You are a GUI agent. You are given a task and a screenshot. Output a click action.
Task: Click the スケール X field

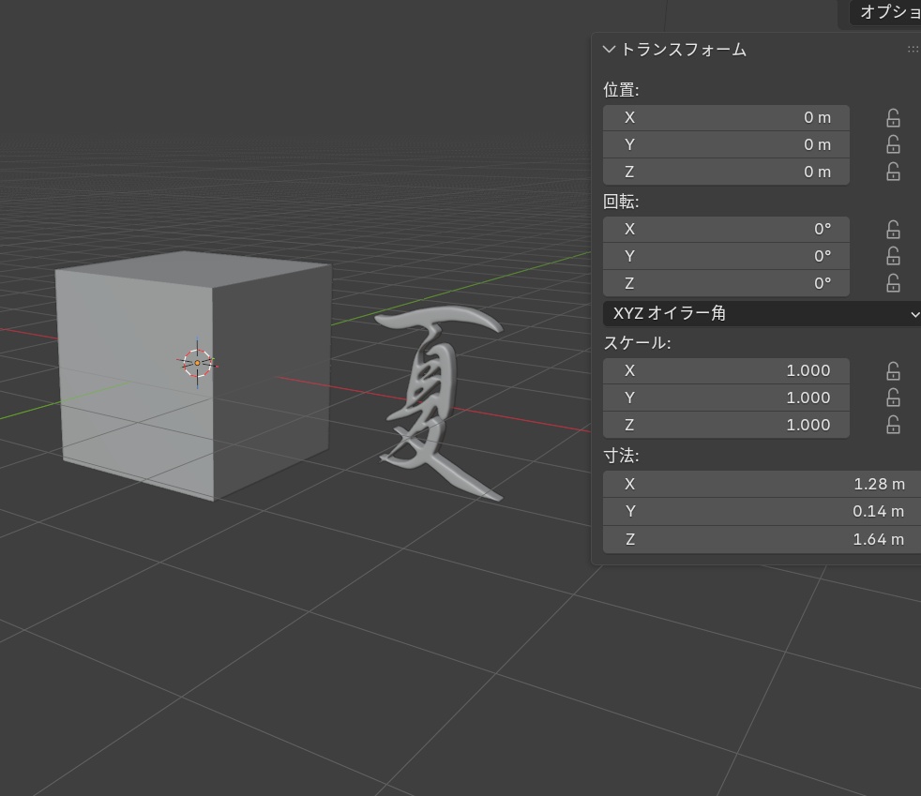pyautogui.click(x=726, y=370)
